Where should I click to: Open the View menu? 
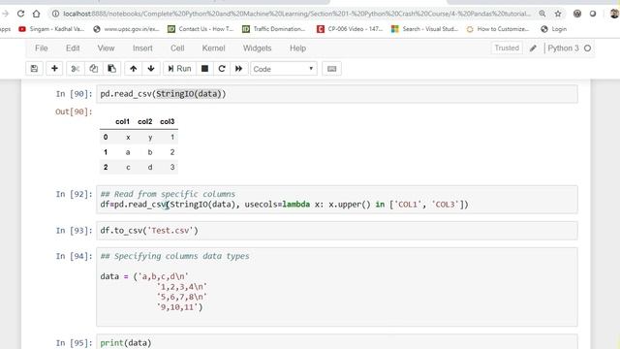pos(106,48)
